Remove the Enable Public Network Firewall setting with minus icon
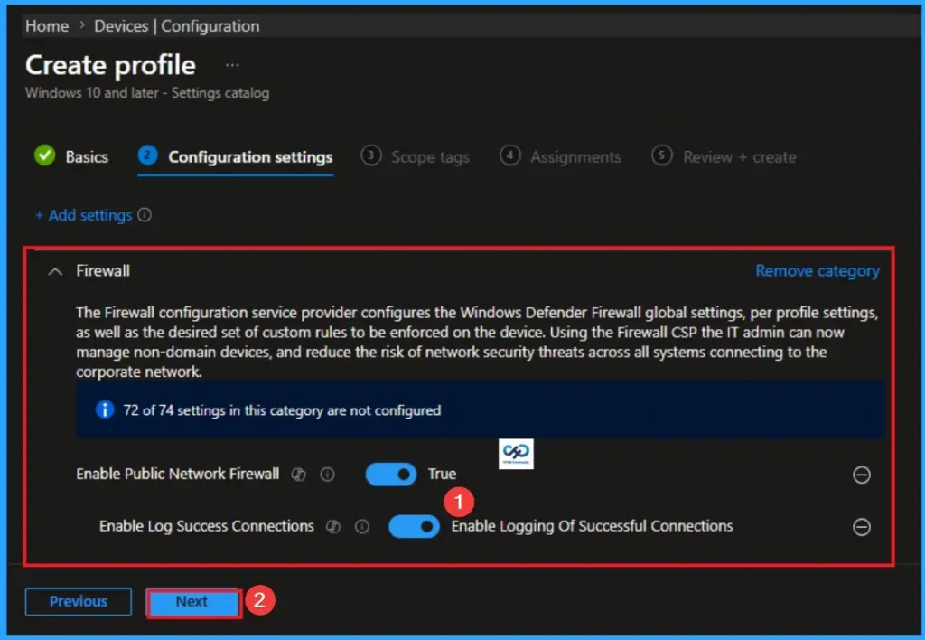925x640 pixels. coord(860,474)
